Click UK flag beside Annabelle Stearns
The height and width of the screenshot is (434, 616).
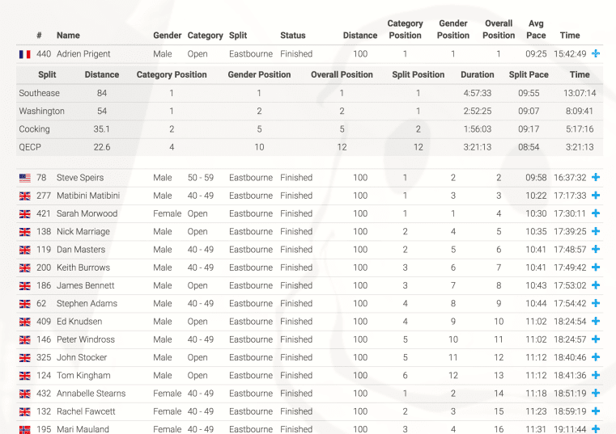(x=25, y=394)
